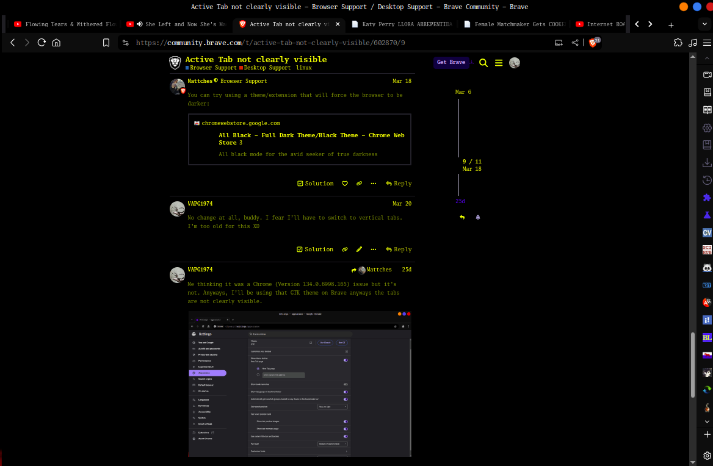Open CV shortcut in sidebar
The width and height of the screenshot is (713, 466).
pos(707,232)
